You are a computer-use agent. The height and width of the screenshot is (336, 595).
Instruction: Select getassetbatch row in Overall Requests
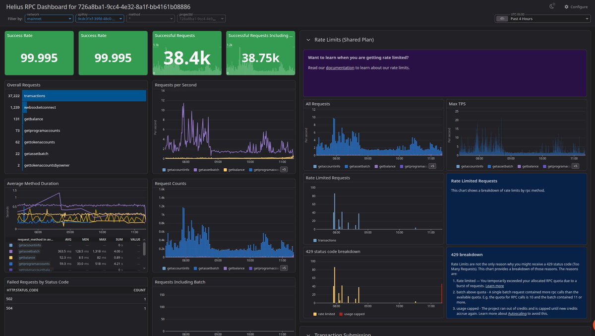point(76,154)
